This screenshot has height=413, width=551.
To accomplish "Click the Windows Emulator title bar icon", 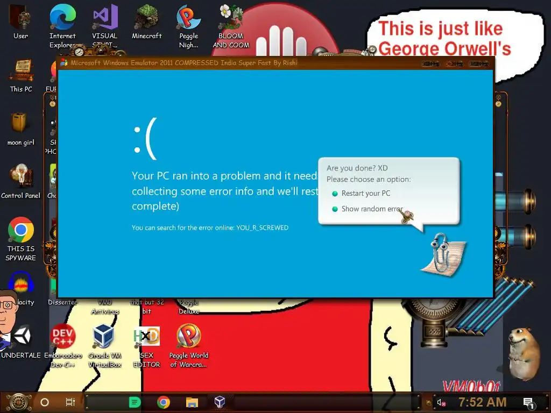I will point(63,63).
